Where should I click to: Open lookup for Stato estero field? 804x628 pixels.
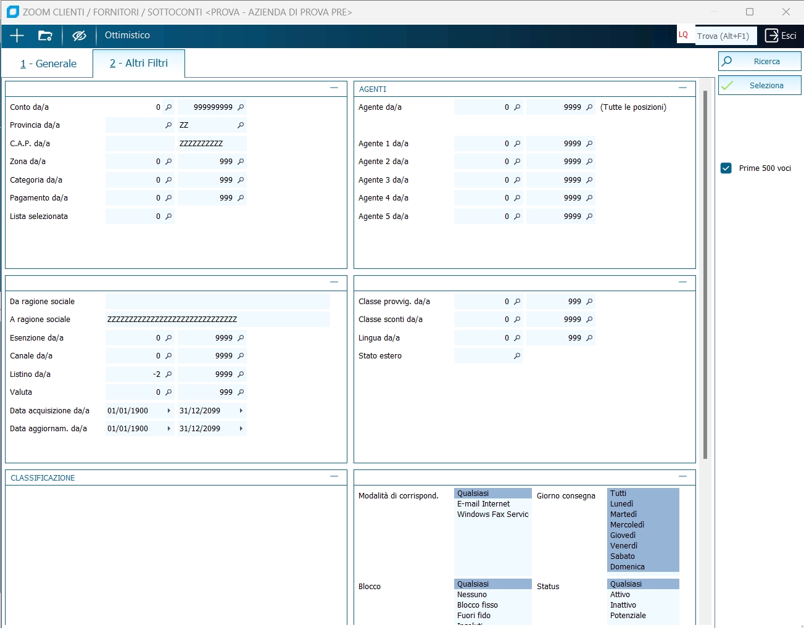point(517,356)
